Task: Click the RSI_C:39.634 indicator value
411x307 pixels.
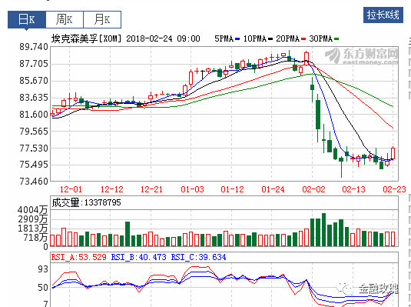Action: point(199,257)
